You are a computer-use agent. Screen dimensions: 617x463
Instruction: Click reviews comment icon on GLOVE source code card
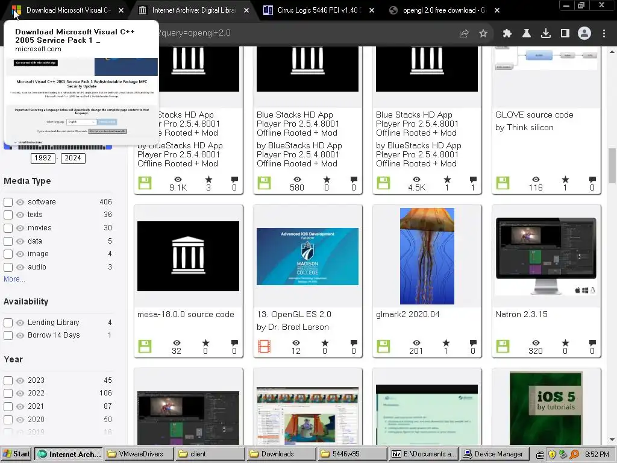[x=592, y=180]
